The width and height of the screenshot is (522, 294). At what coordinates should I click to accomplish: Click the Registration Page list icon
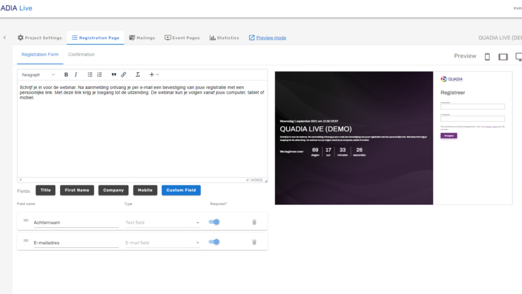coord(74,38)
